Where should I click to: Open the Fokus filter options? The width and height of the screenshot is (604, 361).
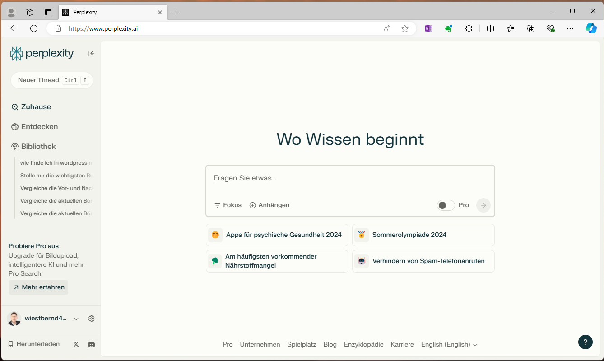click(228, 205)
